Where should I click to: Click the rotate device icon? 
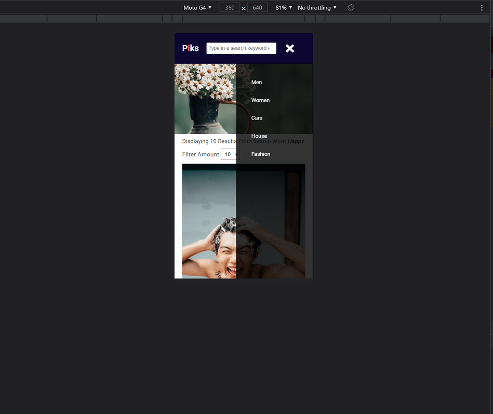pyautogui.click(x=351, y=8)
